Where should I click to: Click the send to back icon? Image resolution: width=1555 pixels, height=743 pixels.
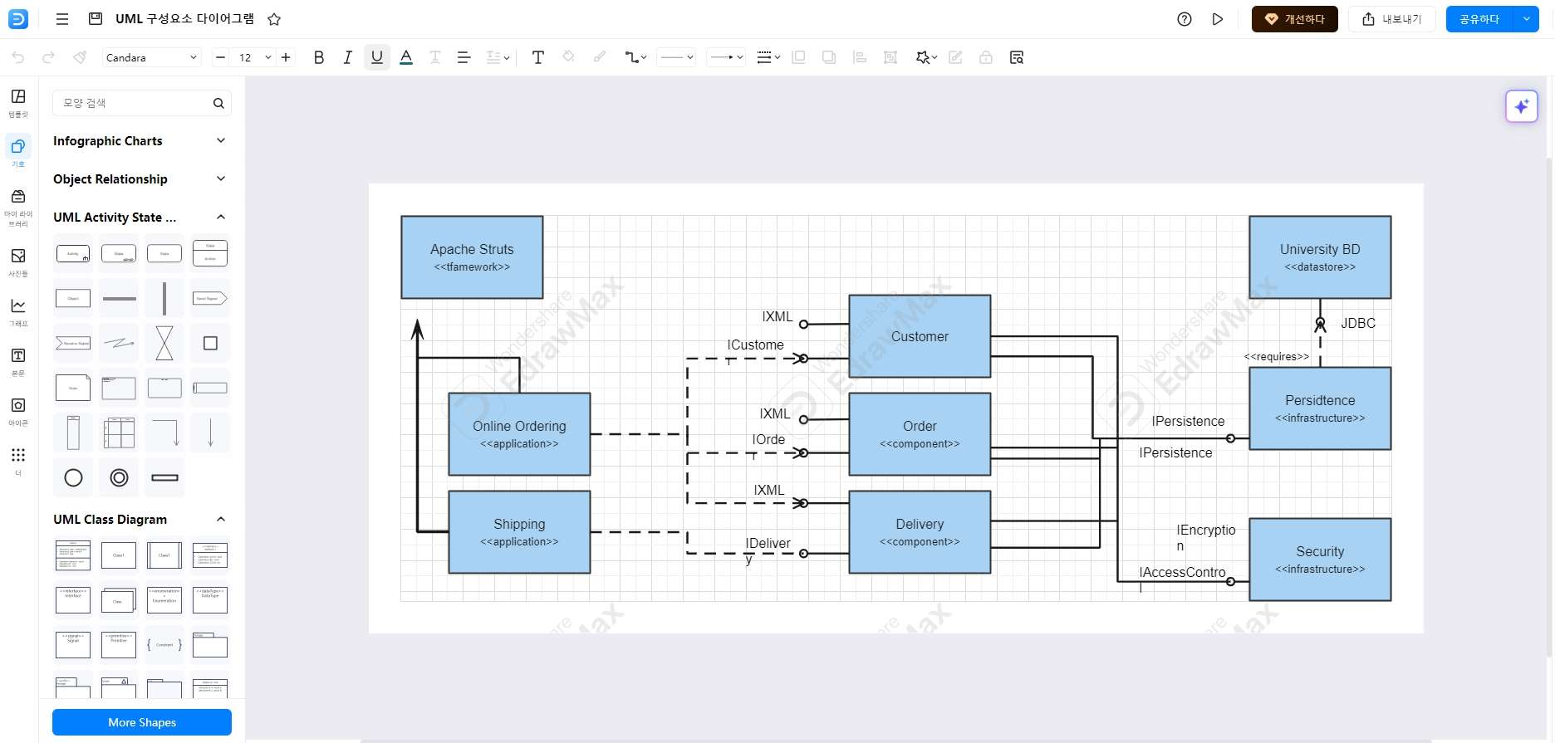829,57
